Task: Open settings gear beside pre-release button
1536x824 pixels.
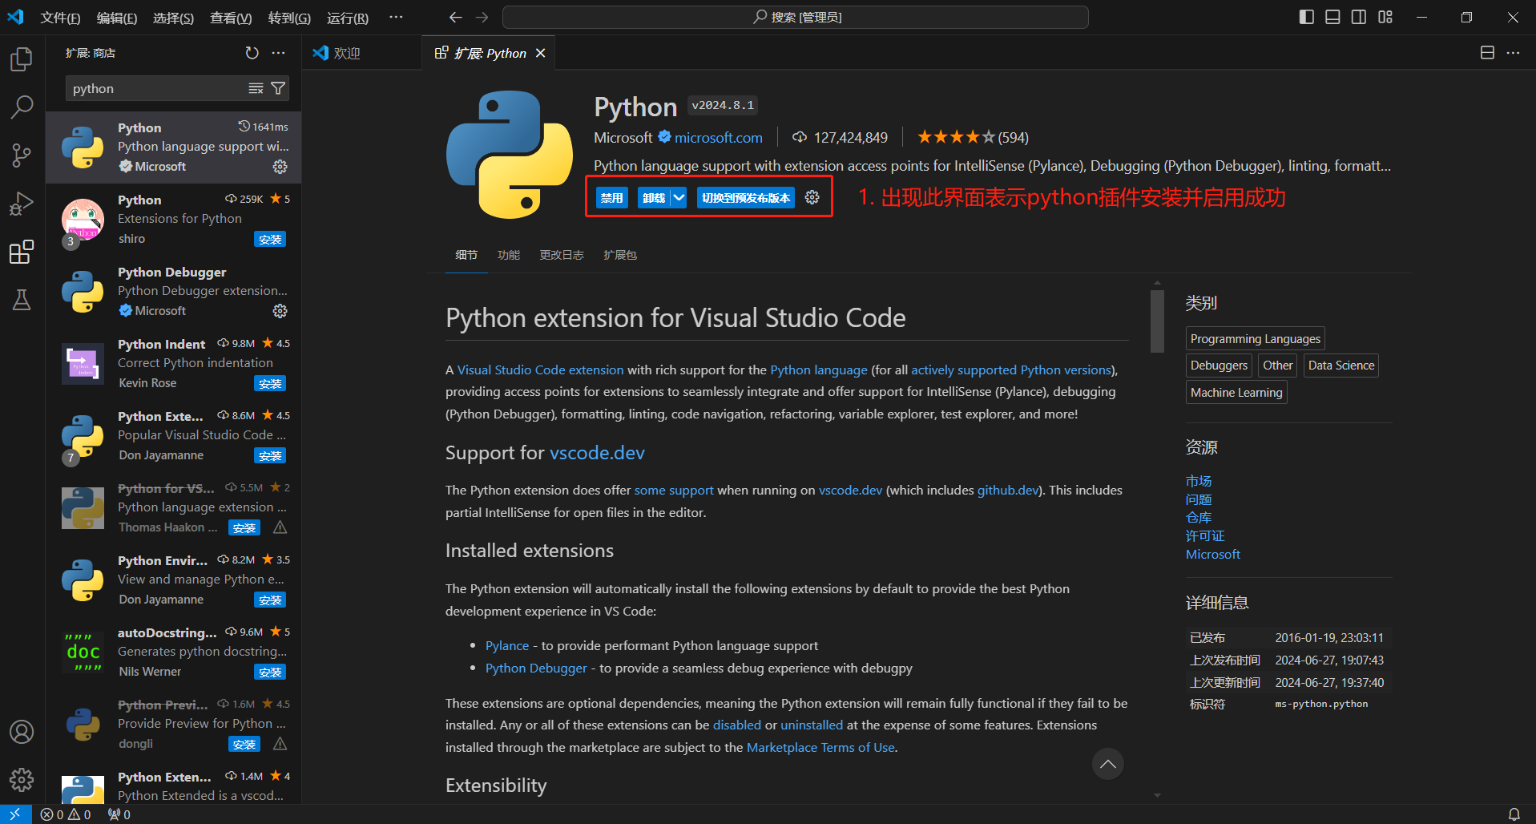Action: (x=812, y=197)
